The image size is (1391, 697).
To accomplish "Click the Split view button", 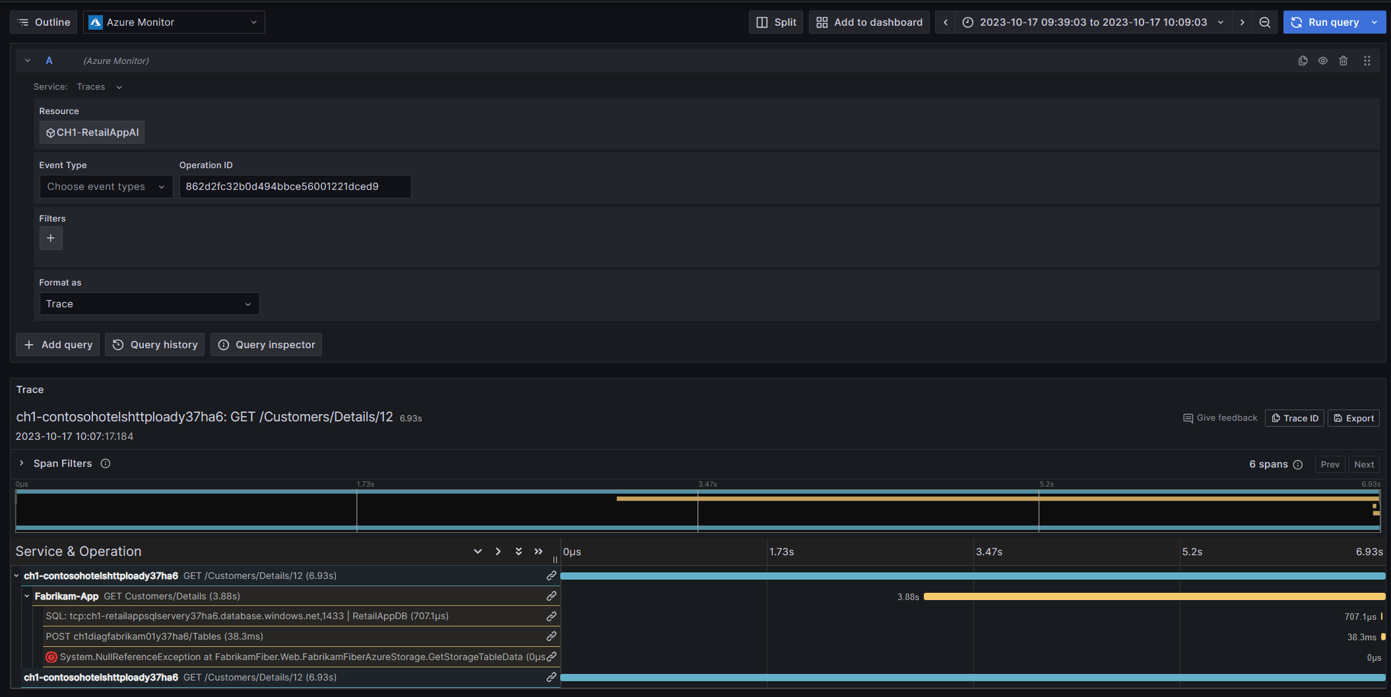I will (776, 22).
